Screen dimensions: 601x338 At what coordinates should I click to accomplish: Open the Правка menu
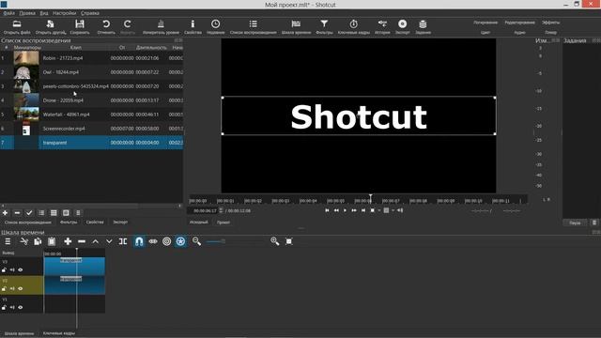pyautogui.click(x=27, y=13)
